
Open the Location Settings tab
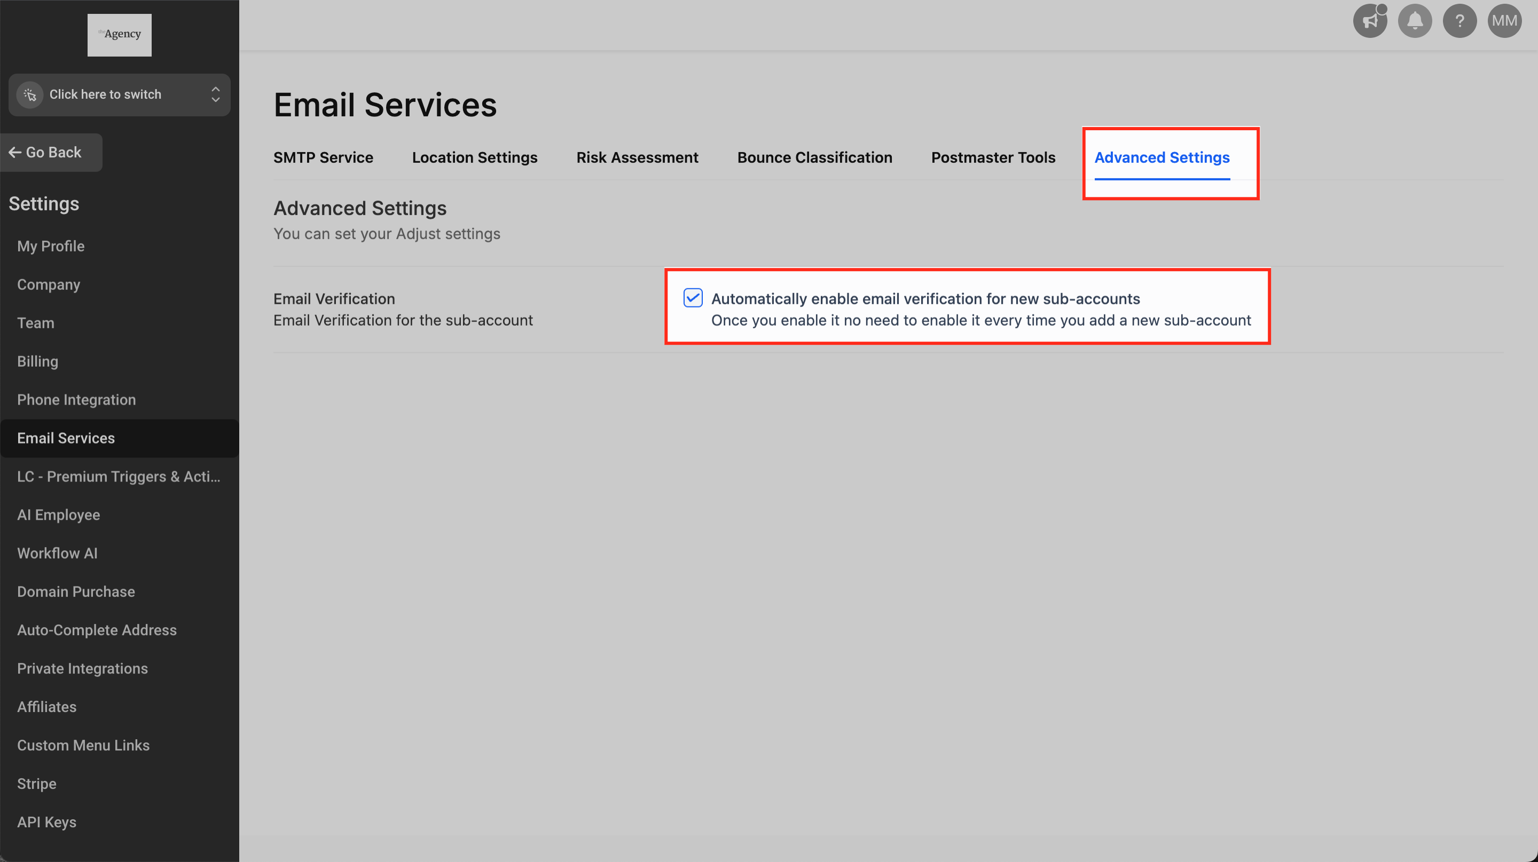coord(474,157)
